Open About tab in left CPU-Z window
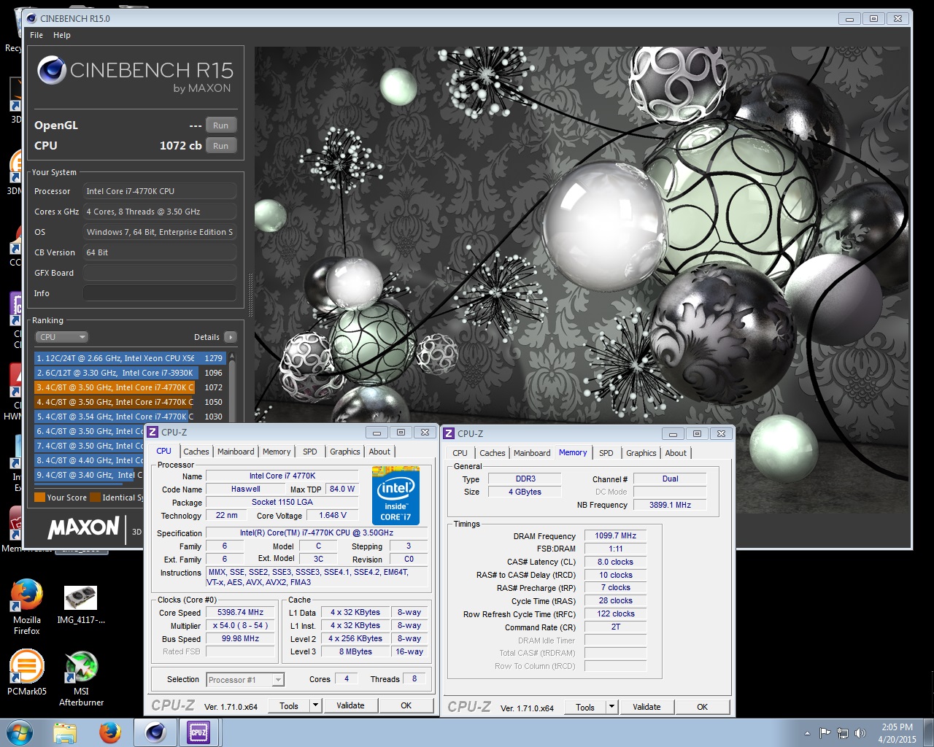This screenshot has width=934, height=747. click(x=379, y=452)
